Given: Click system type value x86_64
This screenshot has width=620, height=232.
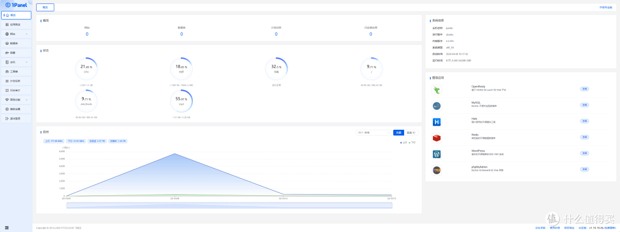Looking at the screenshot, I should click(x=450, y=48).
